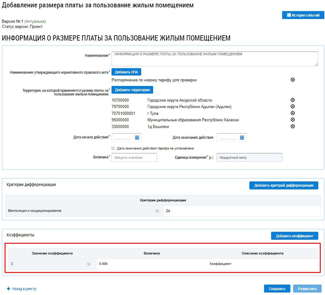325x295 pixels.
Task: Click the 'Величина' column header in coefficients table
Action: pyautogui.click(x=152, y=253)
